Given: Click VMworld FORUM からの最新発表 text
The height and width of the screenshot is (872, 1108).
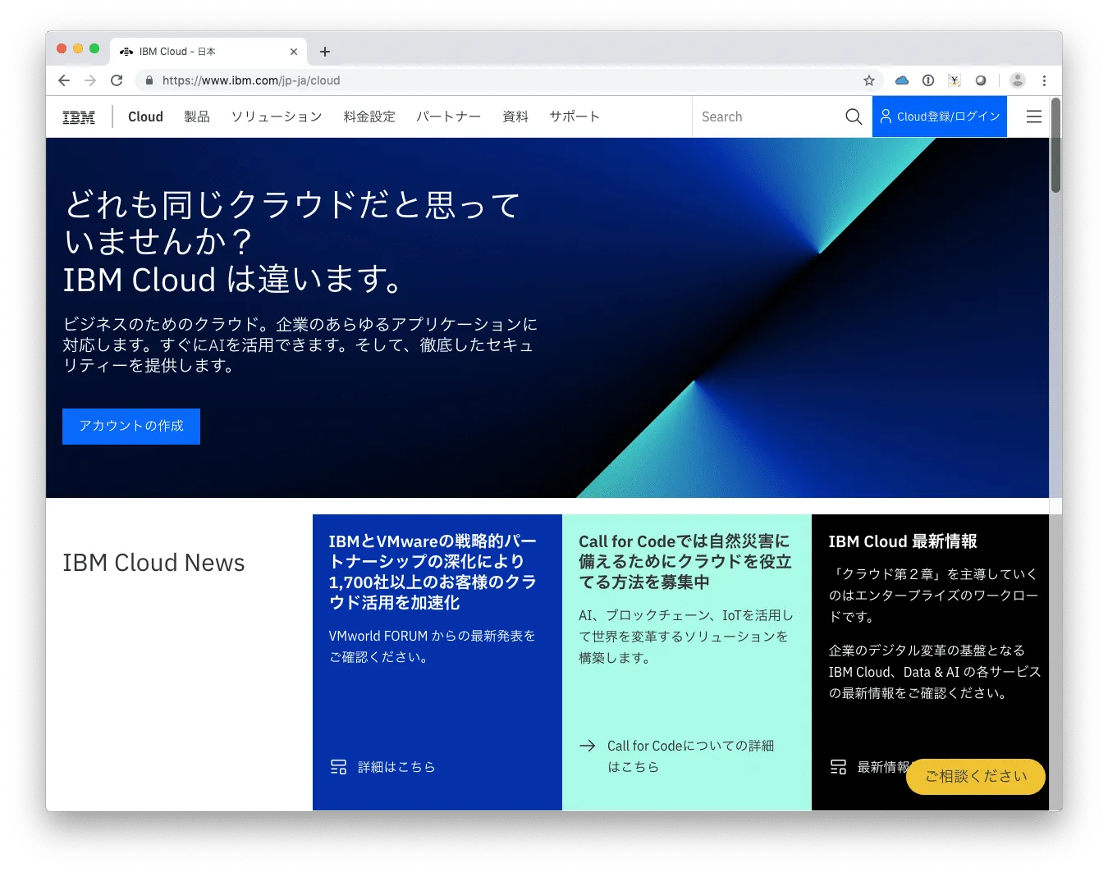Looking at the screenshot, I should [x=433, y=646].
